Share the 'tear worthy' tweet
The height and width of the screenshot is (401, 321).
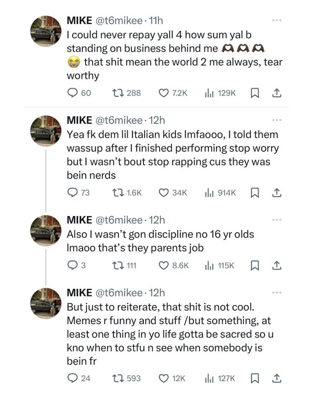[x=277, y=93]
